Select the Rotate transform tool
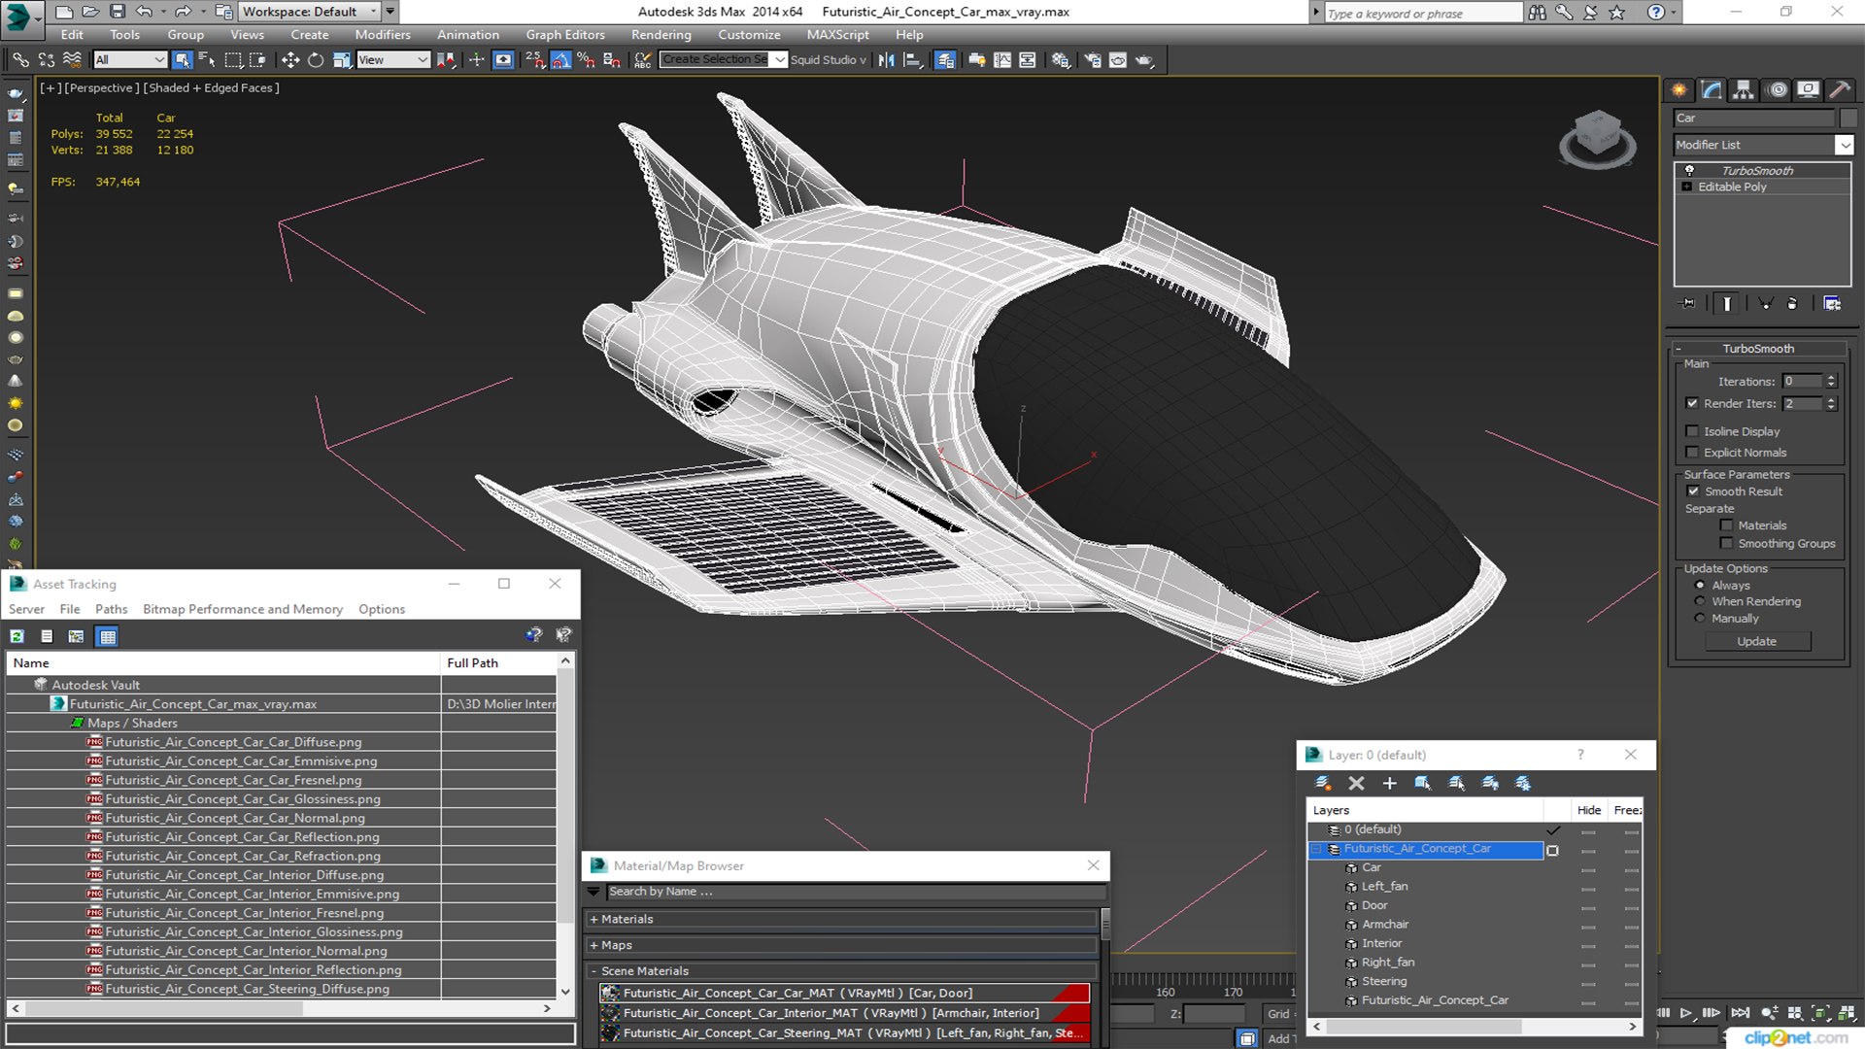This screenshot has width=1865, height=1049. [x=316, y=60]
